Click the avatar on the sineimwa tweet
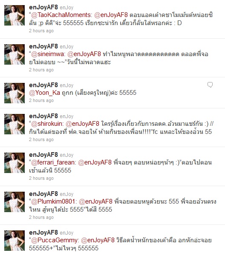This screenshot has height=258, width=225. tap(14, 54)
